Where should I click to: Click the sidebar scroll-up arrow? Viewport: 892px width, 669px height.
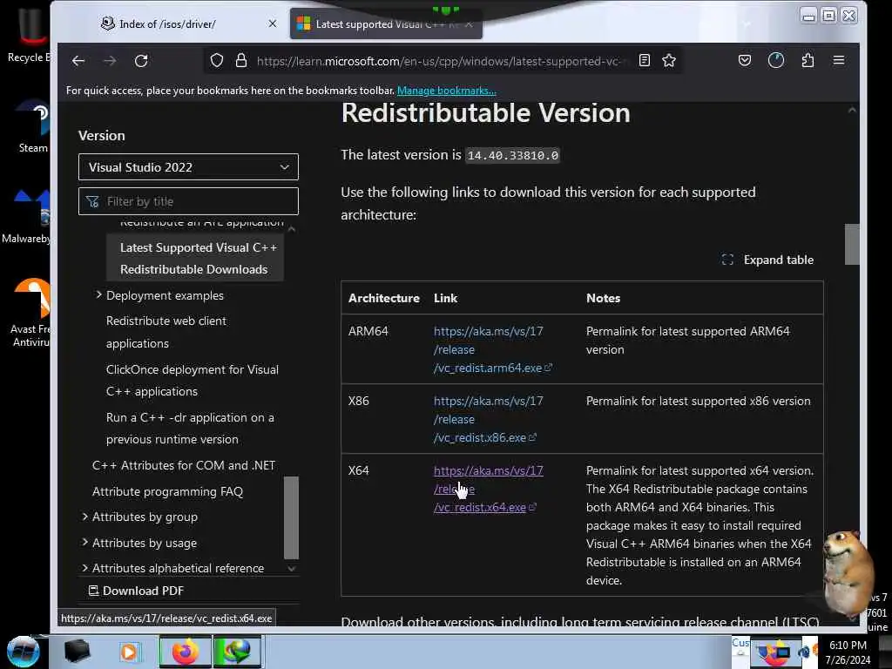(x=292, y=229)
